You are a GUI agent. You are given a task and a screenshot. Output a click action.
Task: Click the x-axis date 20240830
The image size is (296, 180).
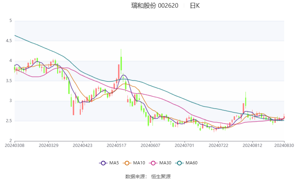coord(284,146)
